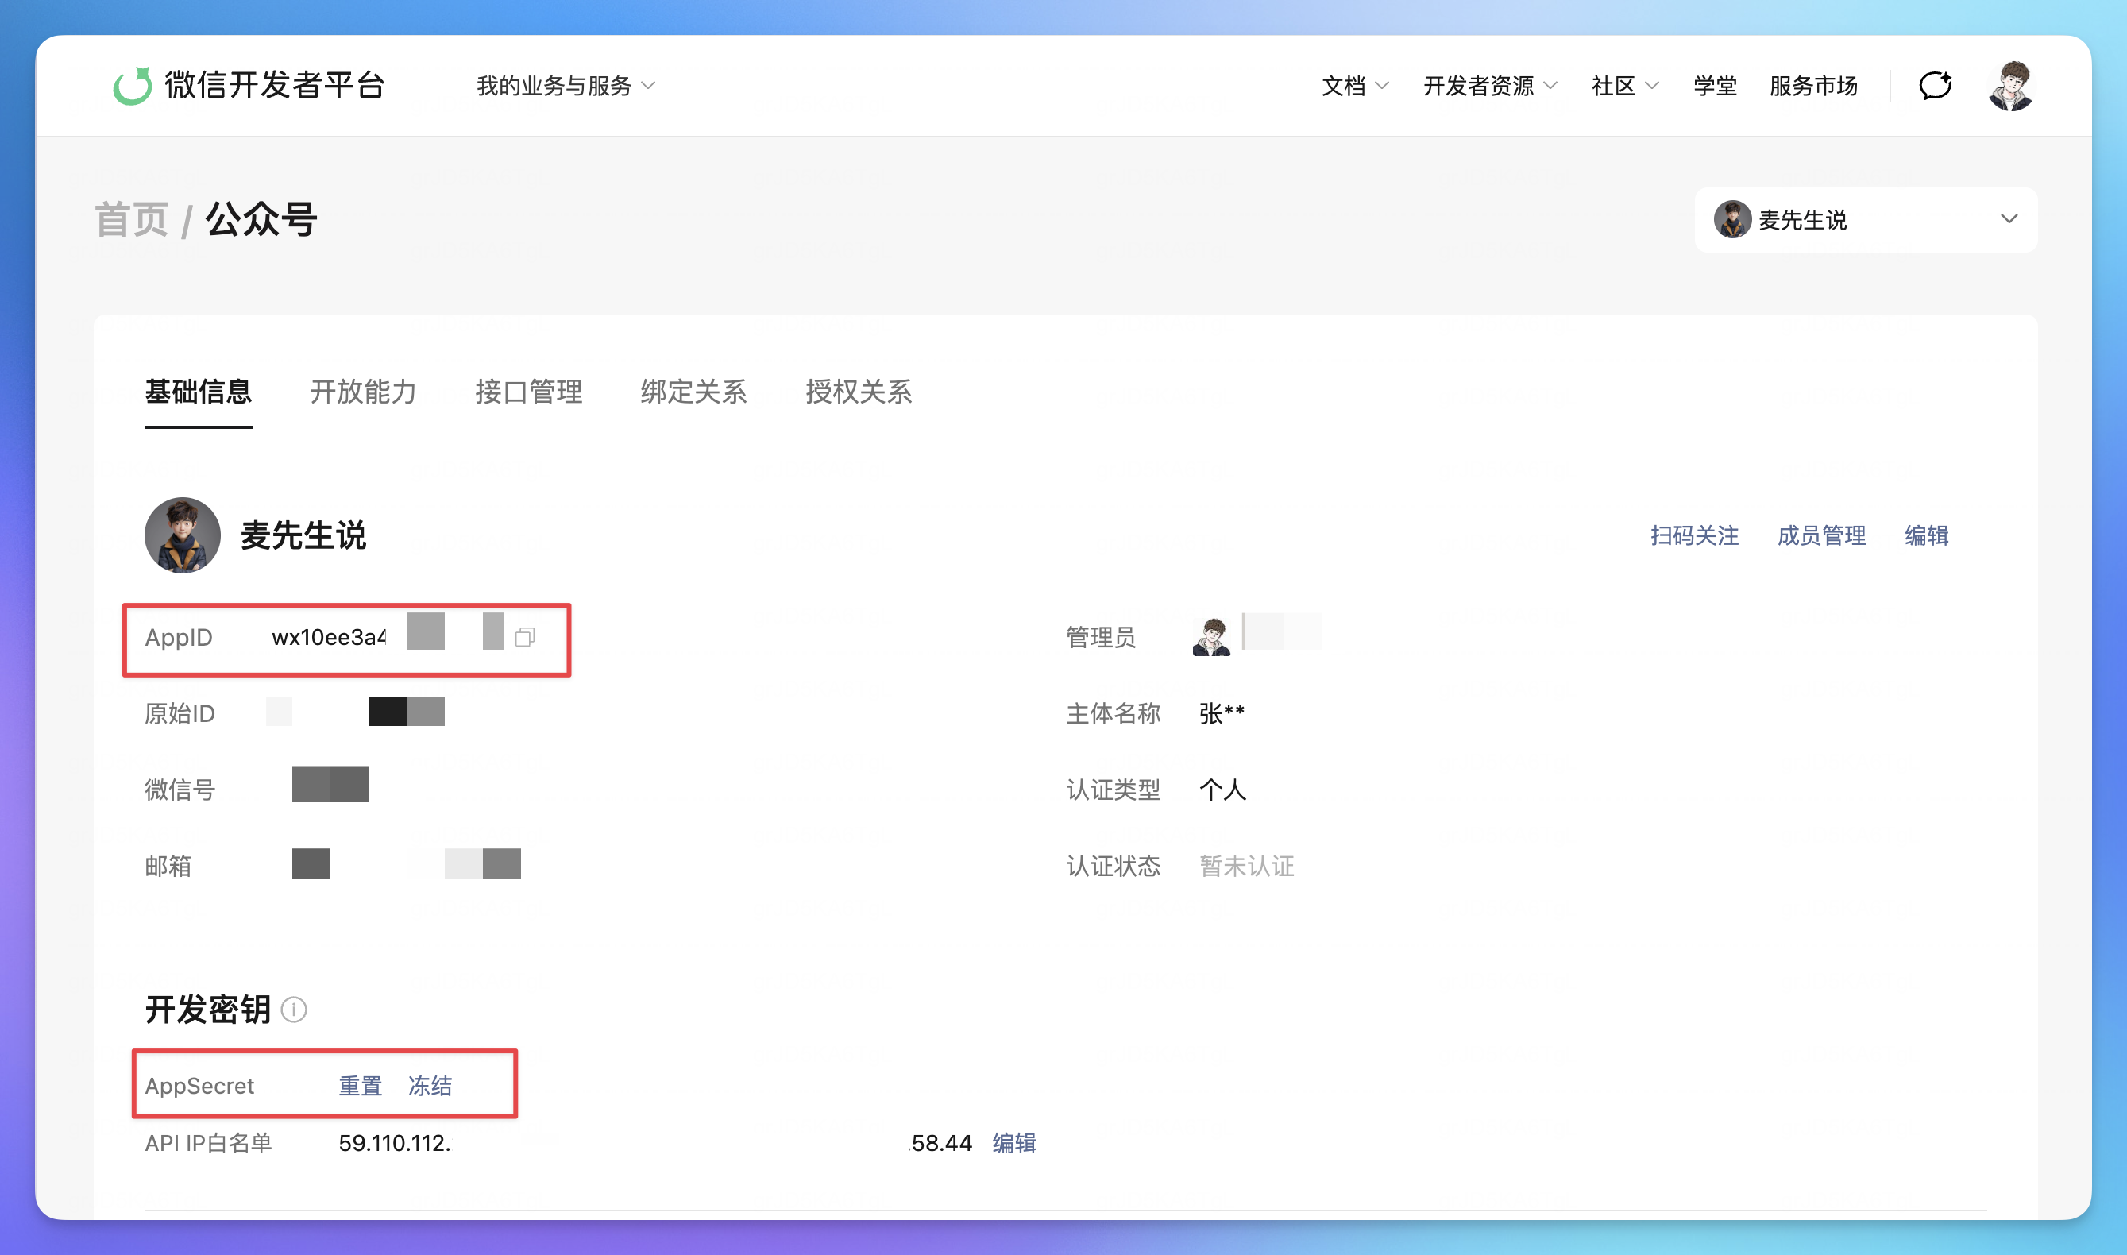Click the 认证状态 label
The image size is (2127, 1255).
(1114, 866)
